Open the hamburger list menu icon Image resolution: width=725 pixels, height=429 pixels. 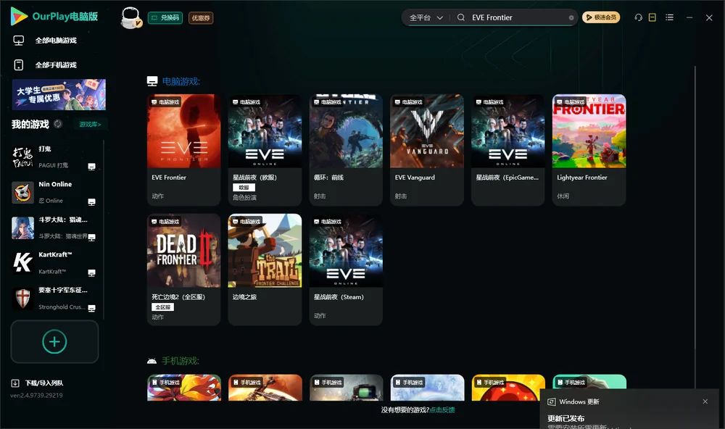(x=669, y=17)
